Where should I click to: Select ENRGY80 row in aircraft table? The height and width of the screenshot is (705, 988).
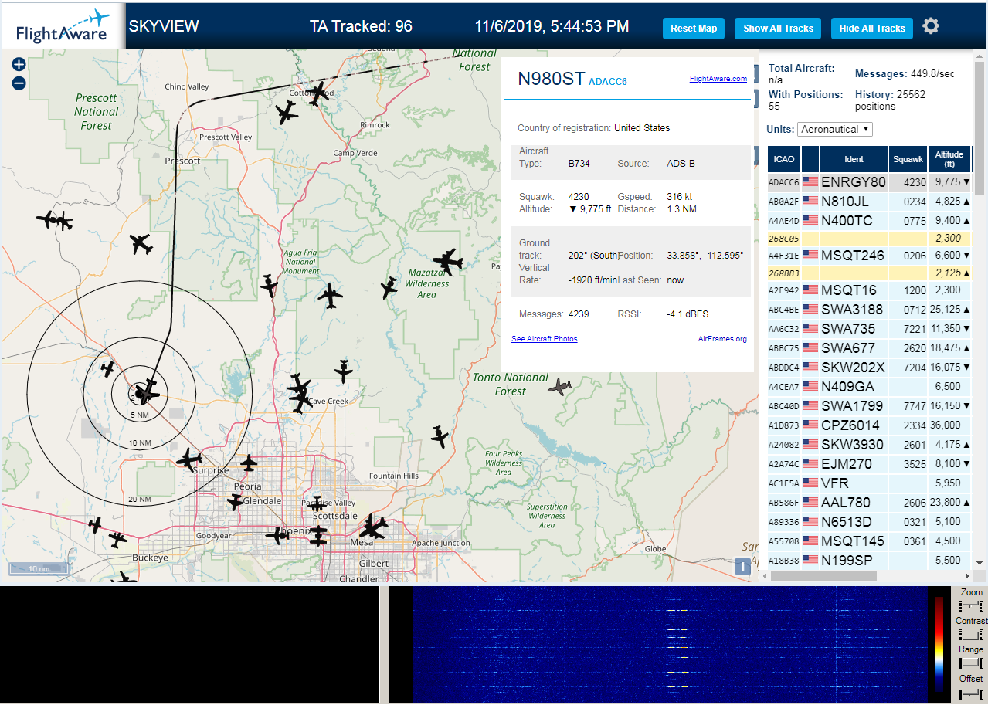869,182
